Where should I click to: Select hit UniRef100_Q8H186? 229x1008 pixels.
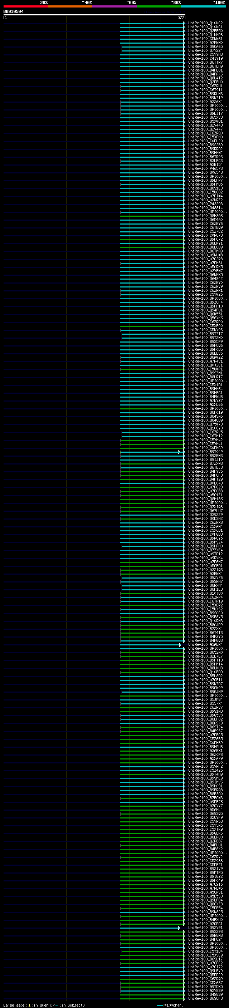pyautogui.click(x=205, y=499)
